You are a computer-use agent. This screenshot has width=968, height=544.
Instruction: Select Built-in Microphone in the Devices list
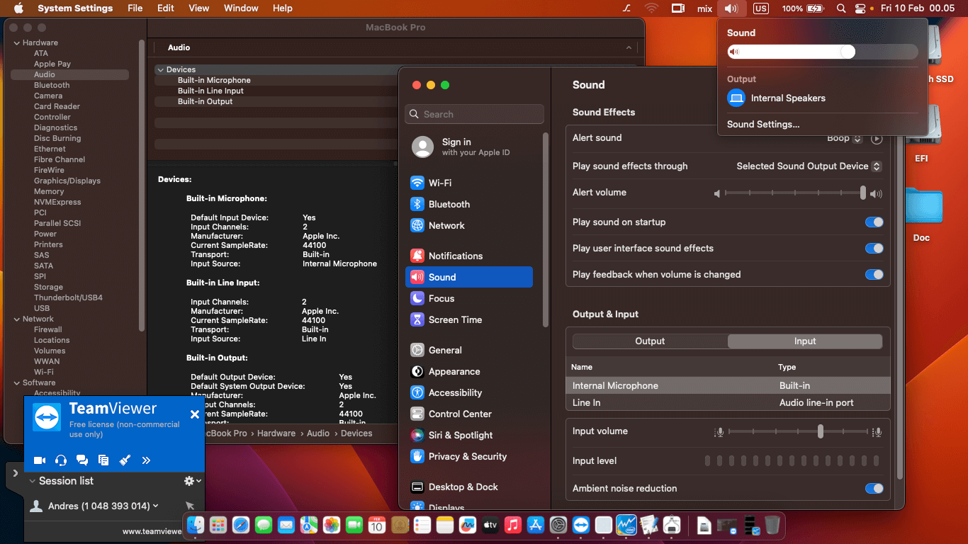tap(214, 81)
